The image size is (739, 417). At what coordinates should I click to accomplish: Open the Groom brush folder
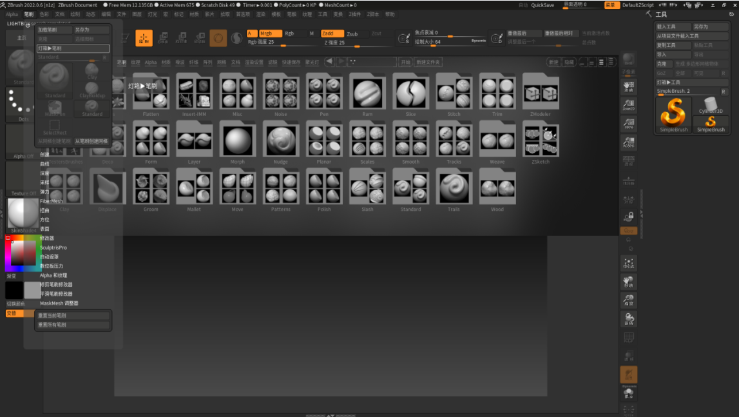(x=150, y=190)
